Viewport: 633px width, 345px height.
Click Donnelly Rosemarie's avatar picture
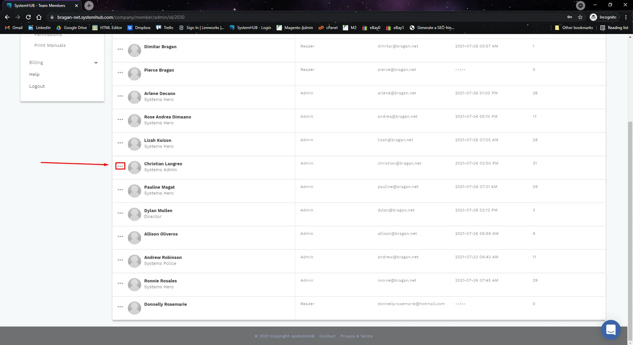click(135, 308)
